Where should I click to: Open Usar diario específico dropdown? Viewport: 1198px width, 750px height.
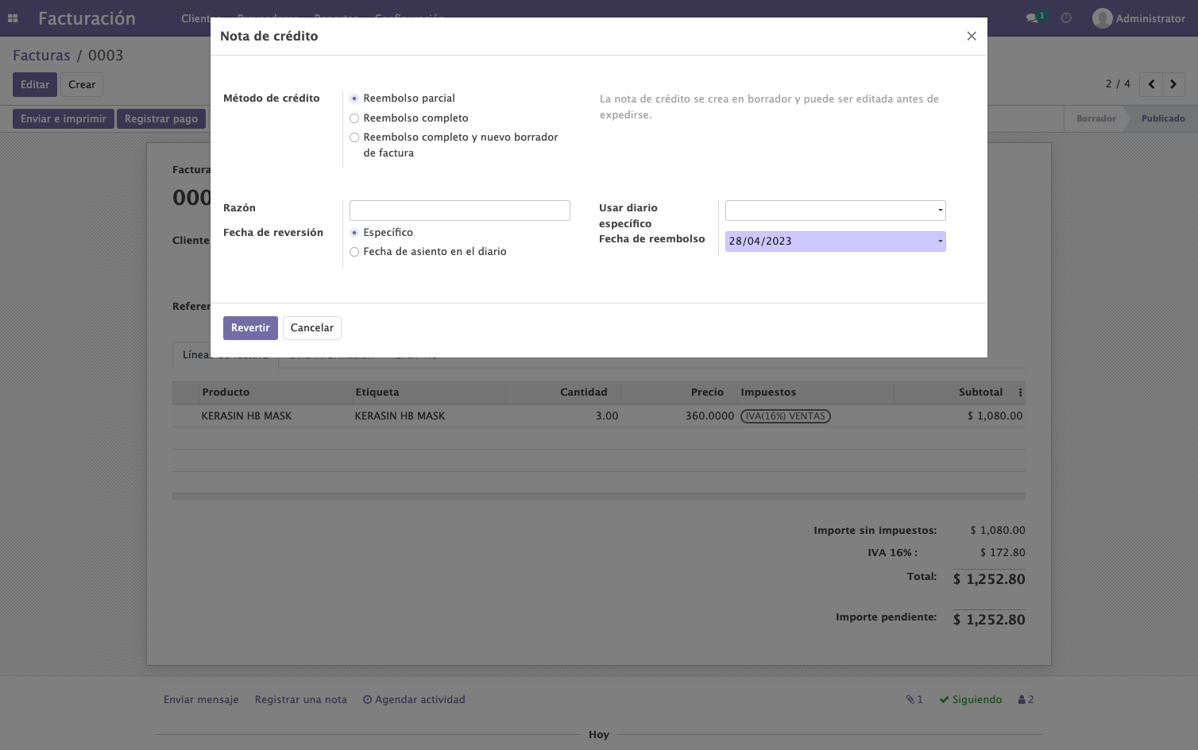pyautogui.click(x=836, y=211)
